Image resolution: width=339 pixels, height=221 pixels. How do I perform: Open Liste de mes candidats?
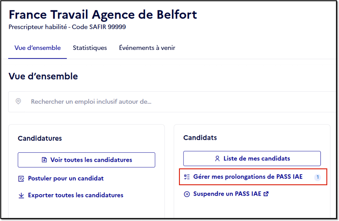252,158
